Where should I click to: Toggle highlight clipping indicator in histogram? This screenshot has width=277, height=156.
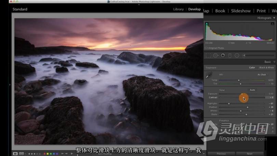click(273, 24)
